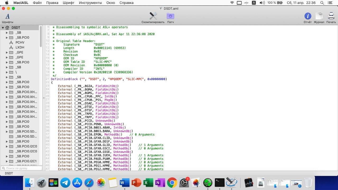Open the AirPlay display menu icon
Image resolution: width=338 pixels, height=190 pixels.
239,3
